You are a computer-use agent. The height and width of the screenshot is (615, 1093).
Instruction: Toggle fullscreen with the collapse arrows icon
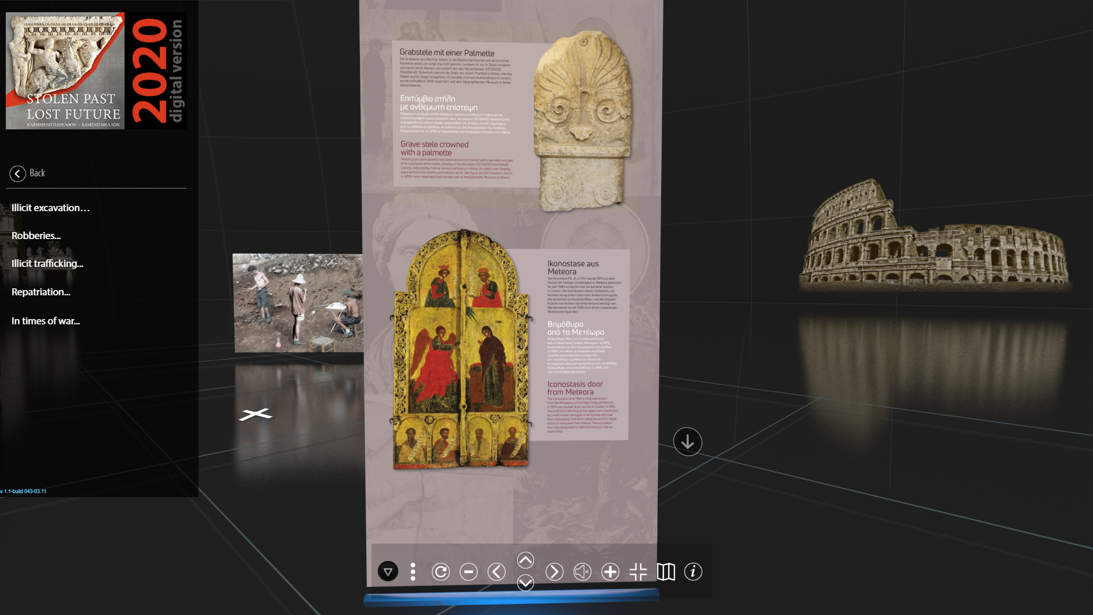(638, 572)
